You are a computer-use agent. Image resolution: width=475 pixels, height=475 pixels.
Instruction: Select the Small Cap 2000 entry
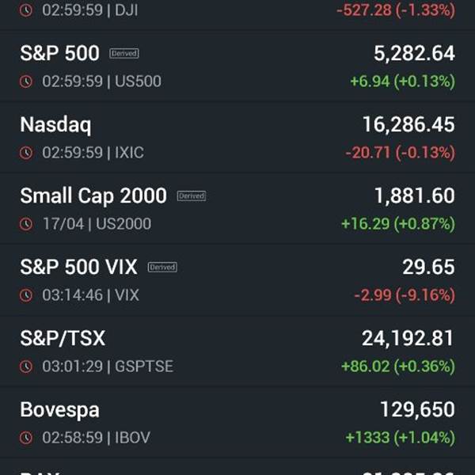[237, 209]
